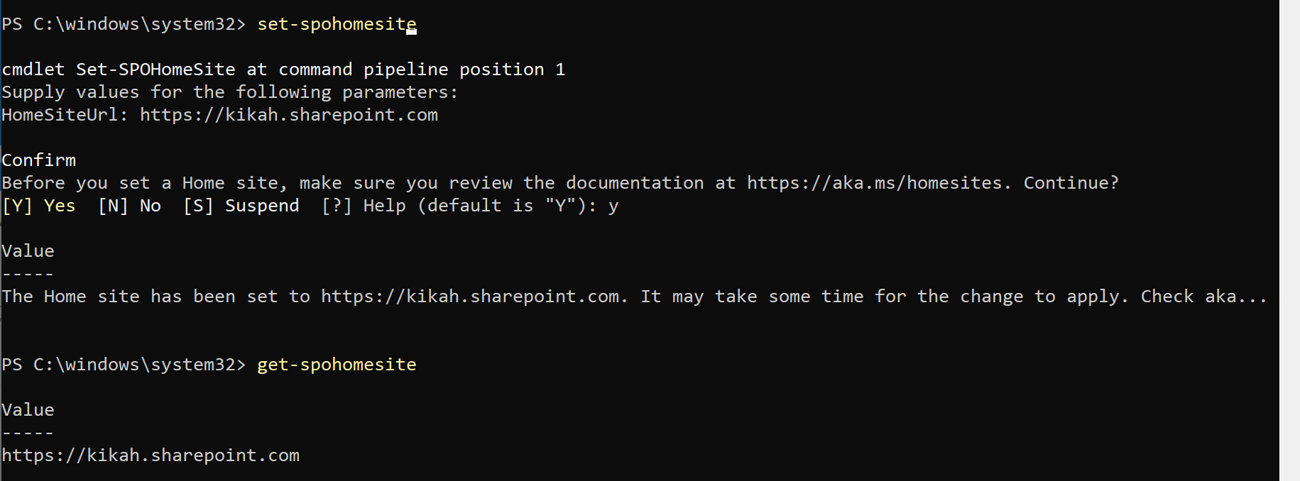Click the blinking text cursor after set-spohomesite
Viewport: 1300px width, 481px height.
pos(411,30)
